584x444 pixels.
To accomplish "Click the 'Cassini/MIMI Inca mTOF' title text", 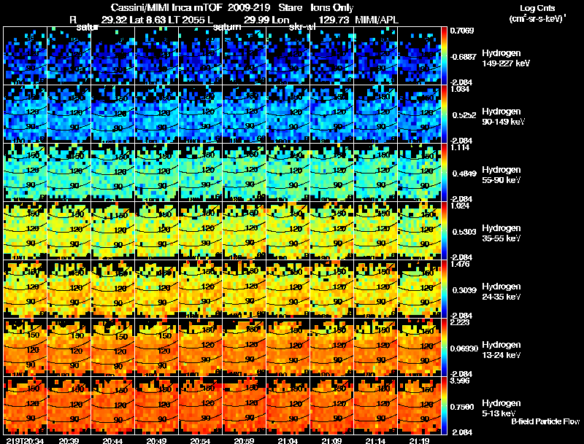I will point(166,8).
